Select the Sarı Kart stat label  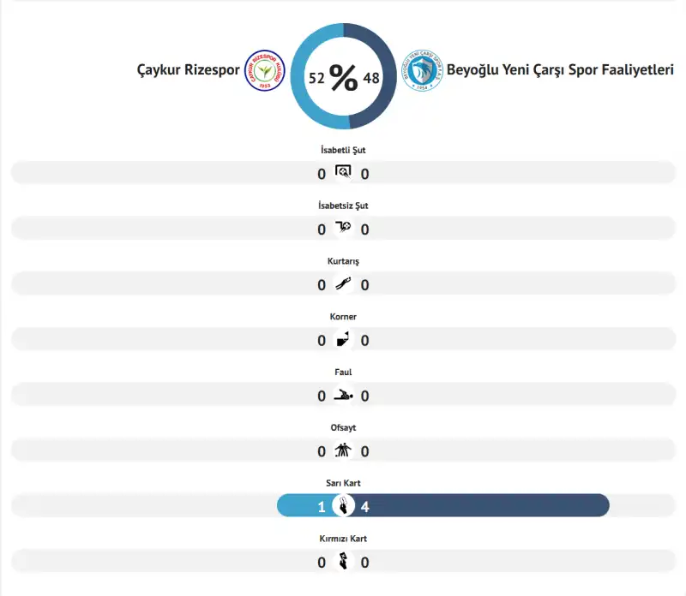tap(343, 483)
